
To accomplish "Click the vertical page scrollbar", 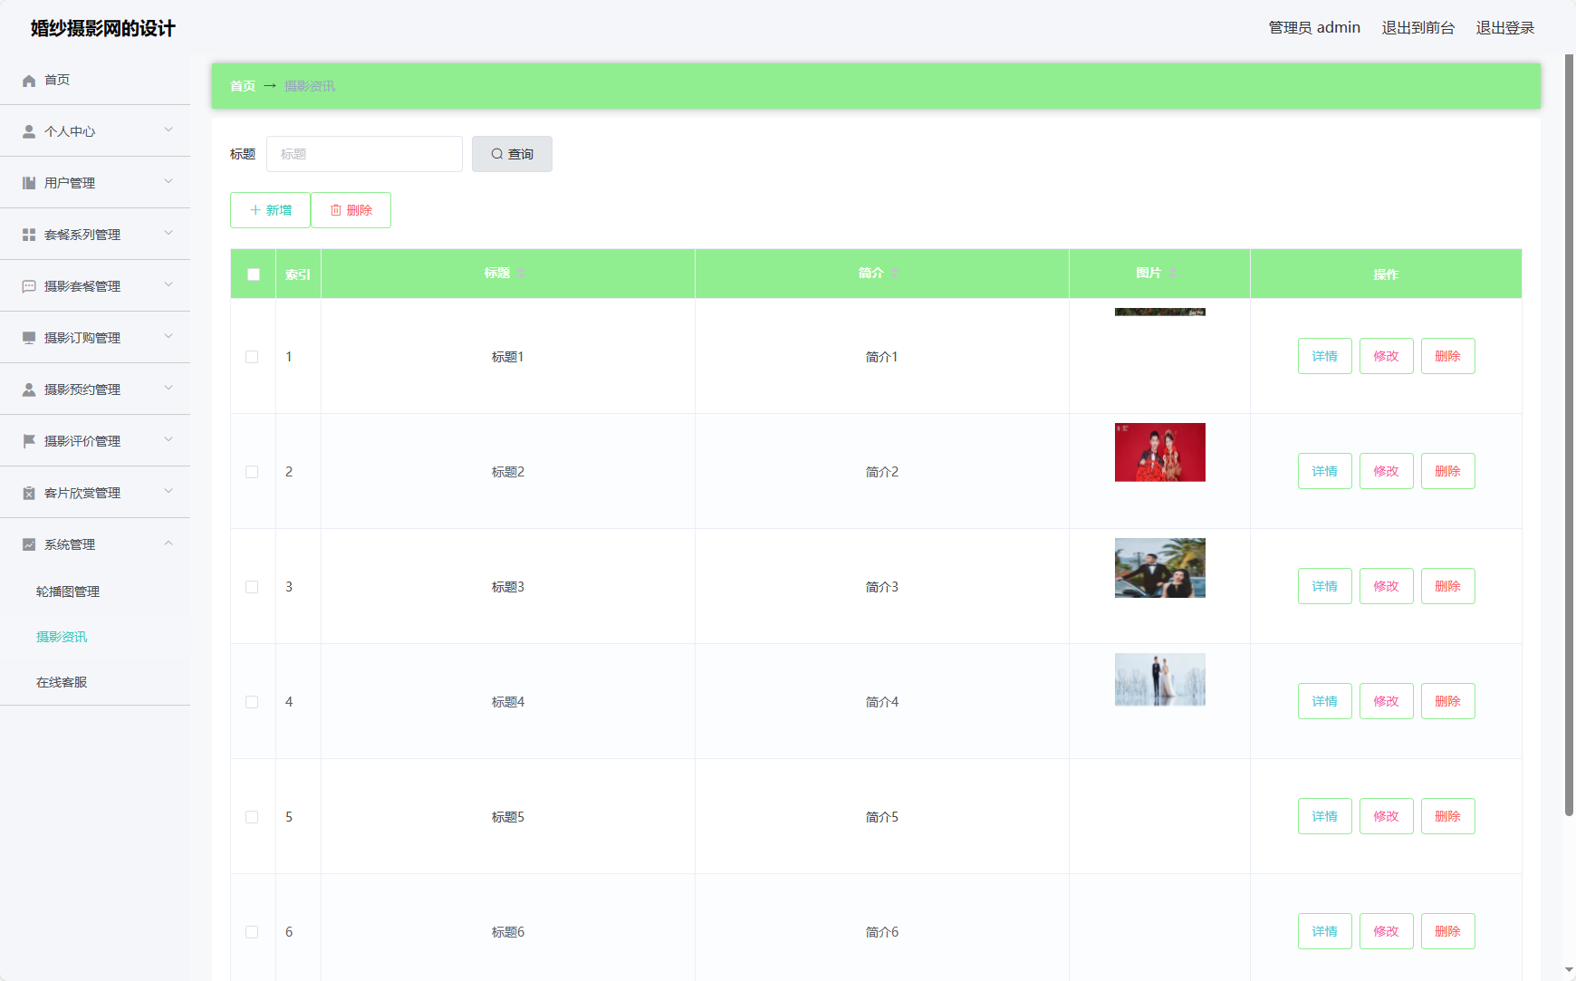I will click(1569, 435).
